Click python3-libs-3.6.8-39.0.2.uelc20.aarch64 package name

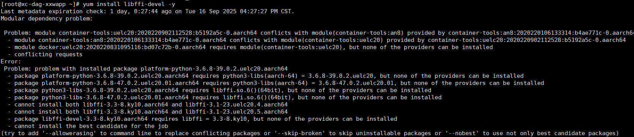110,90
